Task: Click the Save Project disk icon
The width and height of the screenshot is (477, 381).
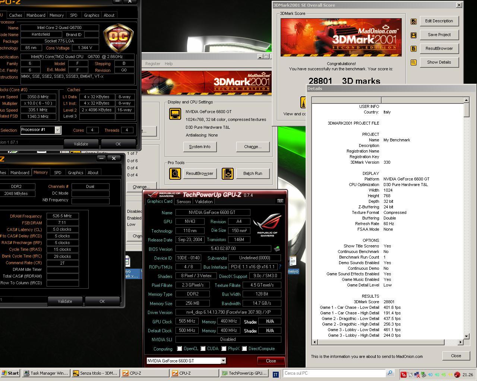Action: [x=414, y=35]
